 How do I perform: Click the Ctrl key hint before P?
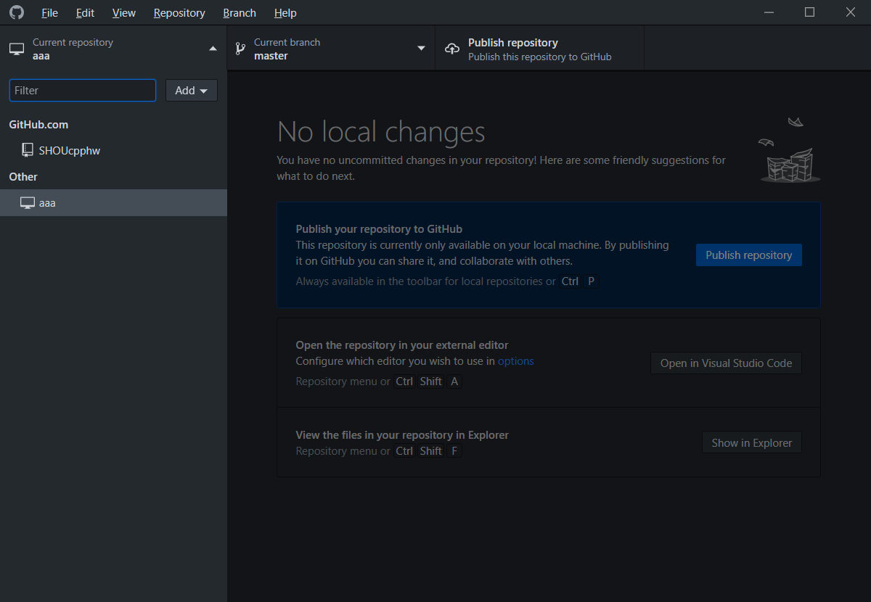(571, 281)
